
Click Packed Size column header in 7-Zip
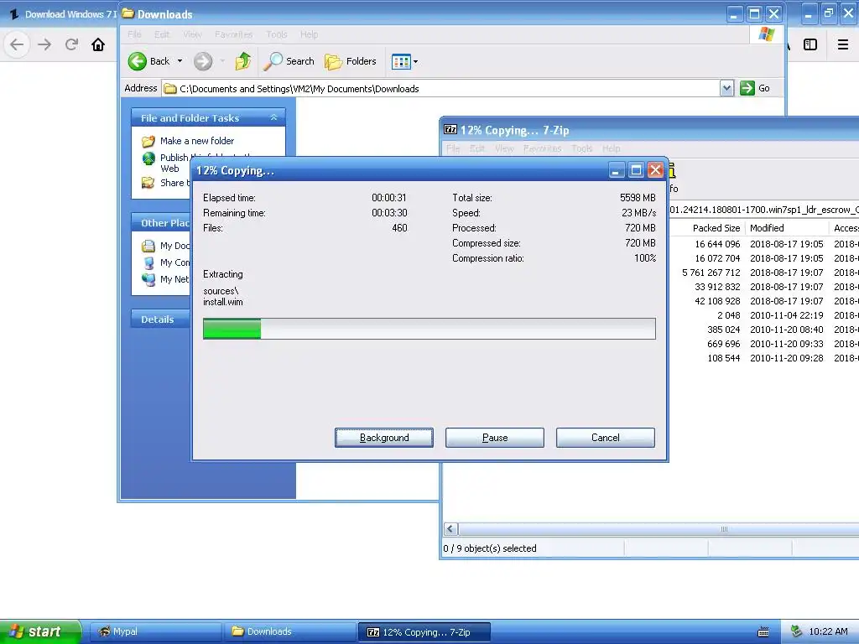(716, 228)
